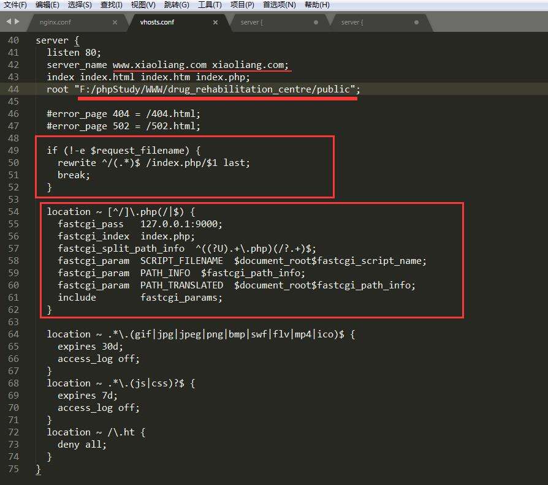548x485 pixels.
Task: Select the second 'server {' tab
Action: (352, 23)
